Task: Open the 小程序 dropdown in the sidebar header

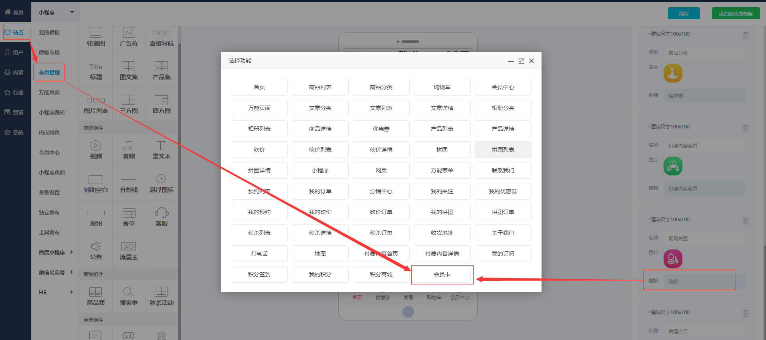Action: pos(56,12)
